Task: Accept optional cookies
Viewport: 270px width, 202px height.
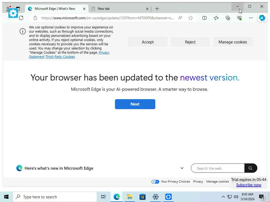Action: (x=148, y=42)
